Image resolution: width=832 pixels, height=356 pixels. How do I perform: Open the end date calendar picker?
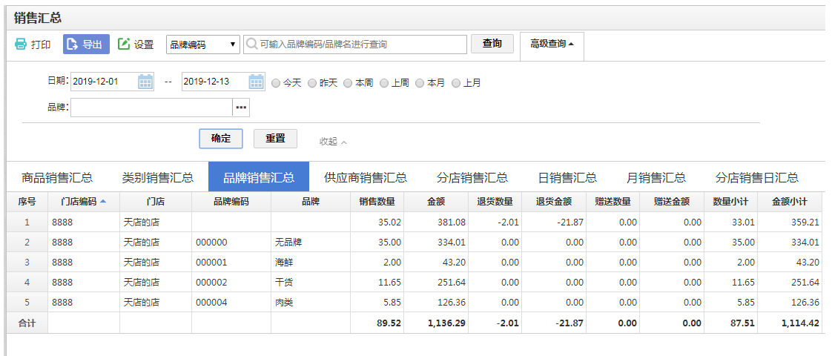pyautogui.click(x=257, y=82)
